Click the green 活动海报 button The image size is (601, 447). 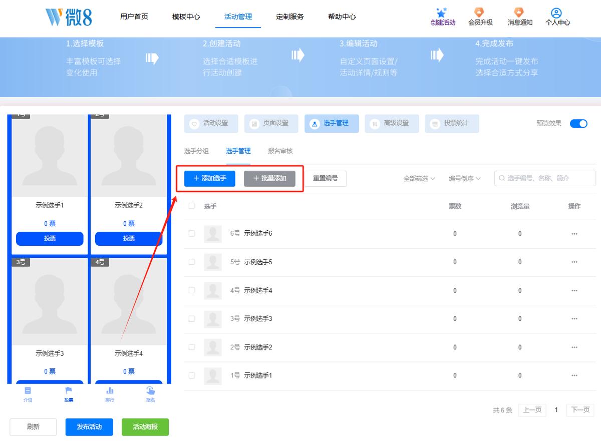tap(145, 427)
